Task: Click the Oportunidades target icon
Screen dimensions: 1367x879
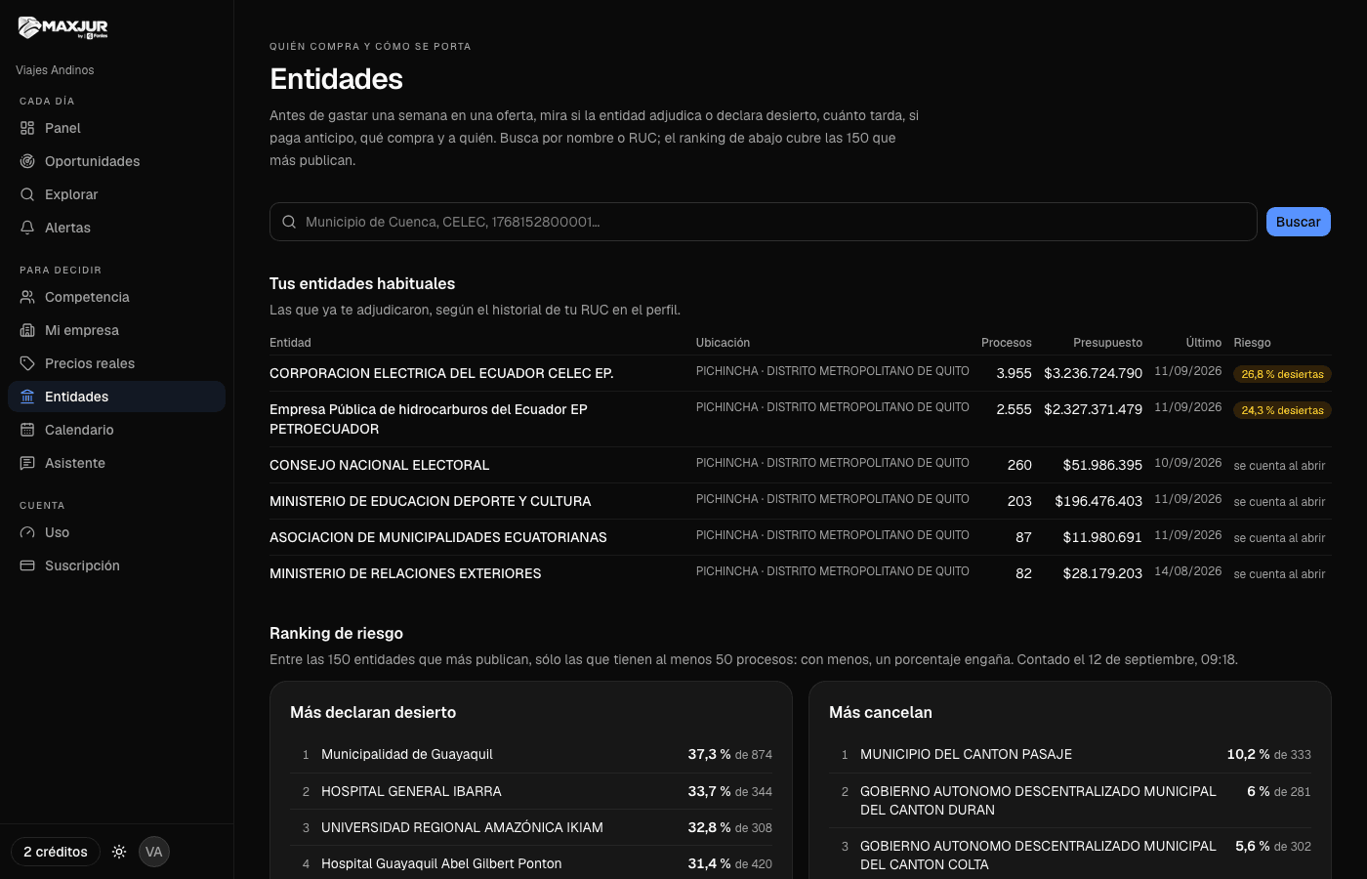Action: (27, 161)
